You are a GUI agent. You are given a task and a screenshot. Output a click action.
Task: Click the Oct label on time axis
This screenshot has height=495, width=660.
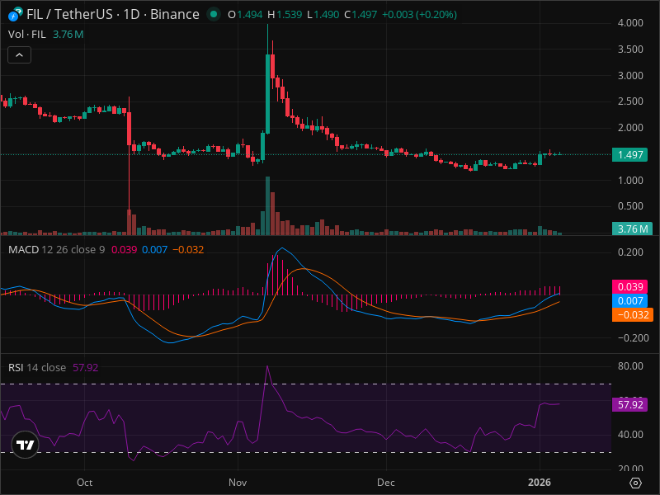85,483
